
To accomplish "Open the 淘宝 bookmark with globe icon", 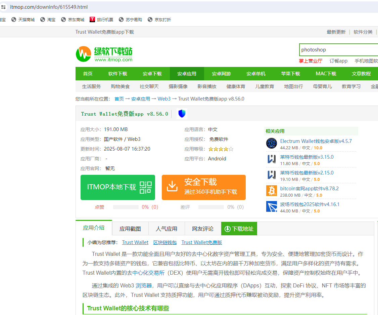I will click(x=48, y=20).
